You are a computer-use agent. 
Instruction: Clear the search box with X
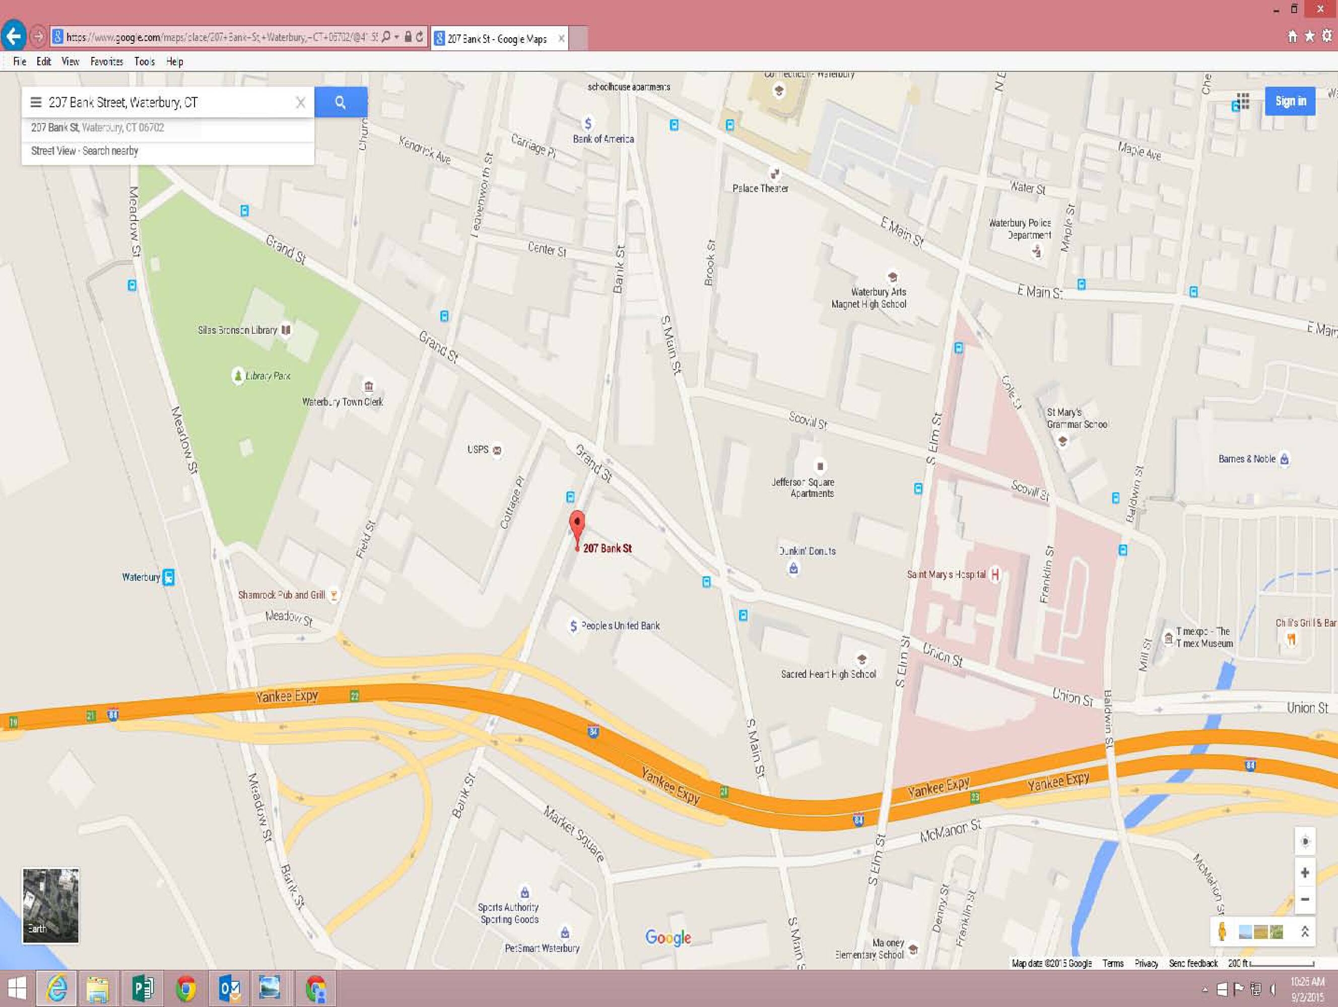pos(301,103)
